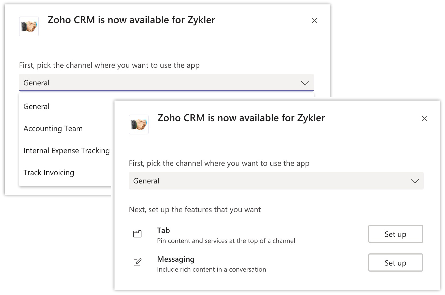The height and width of the screenshot is (295, 445).
Task: Select General from the channel list
Action: (x=37, y=107)
